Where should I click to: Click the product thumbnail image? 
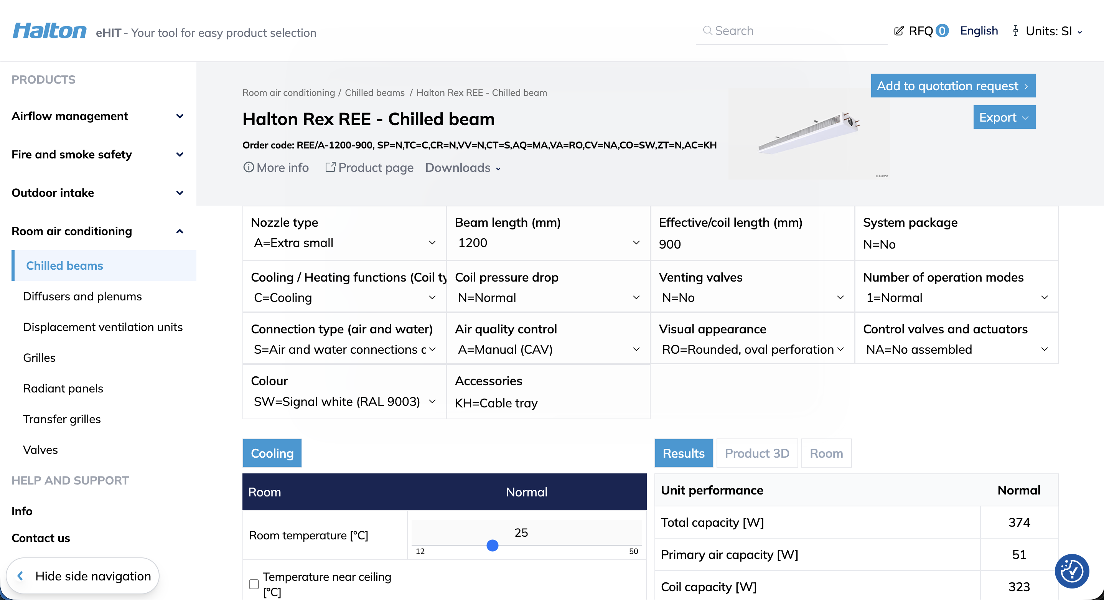[x=809, y=133]
